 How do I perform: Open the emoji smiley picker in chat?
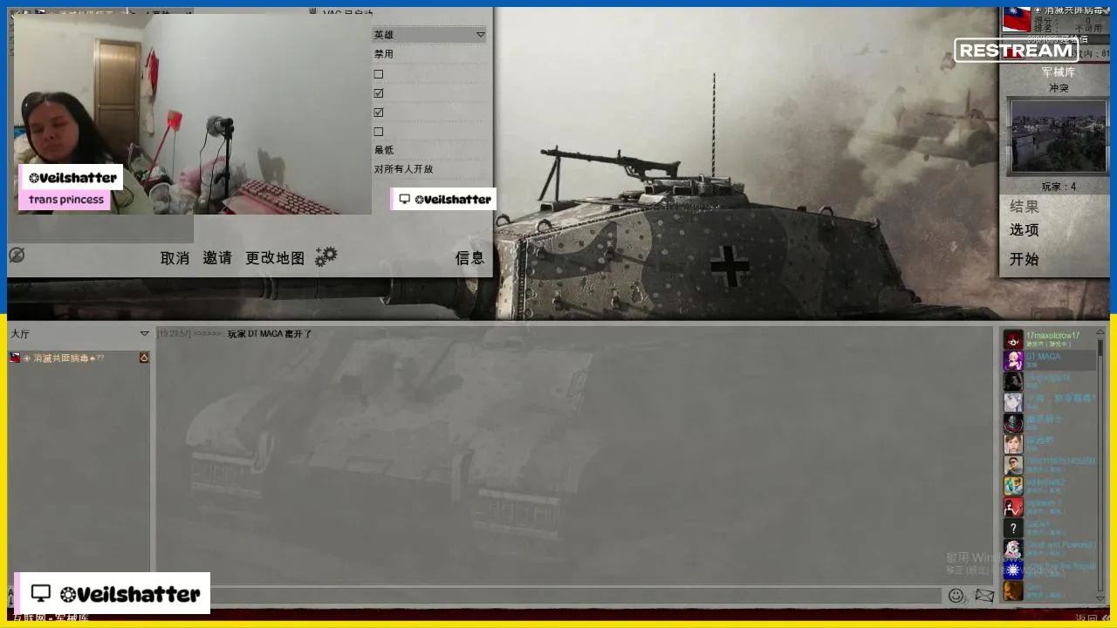[x=956, y=596]
